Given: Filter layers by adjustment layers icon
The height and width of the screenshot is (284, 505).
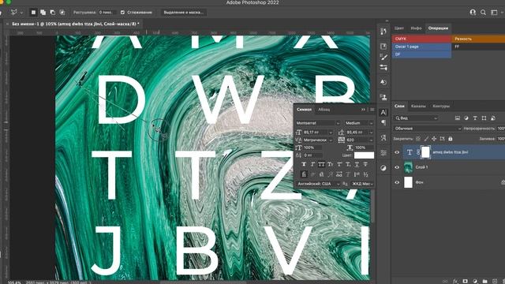Looking at the screenshot, I should [x=466, y=118].
